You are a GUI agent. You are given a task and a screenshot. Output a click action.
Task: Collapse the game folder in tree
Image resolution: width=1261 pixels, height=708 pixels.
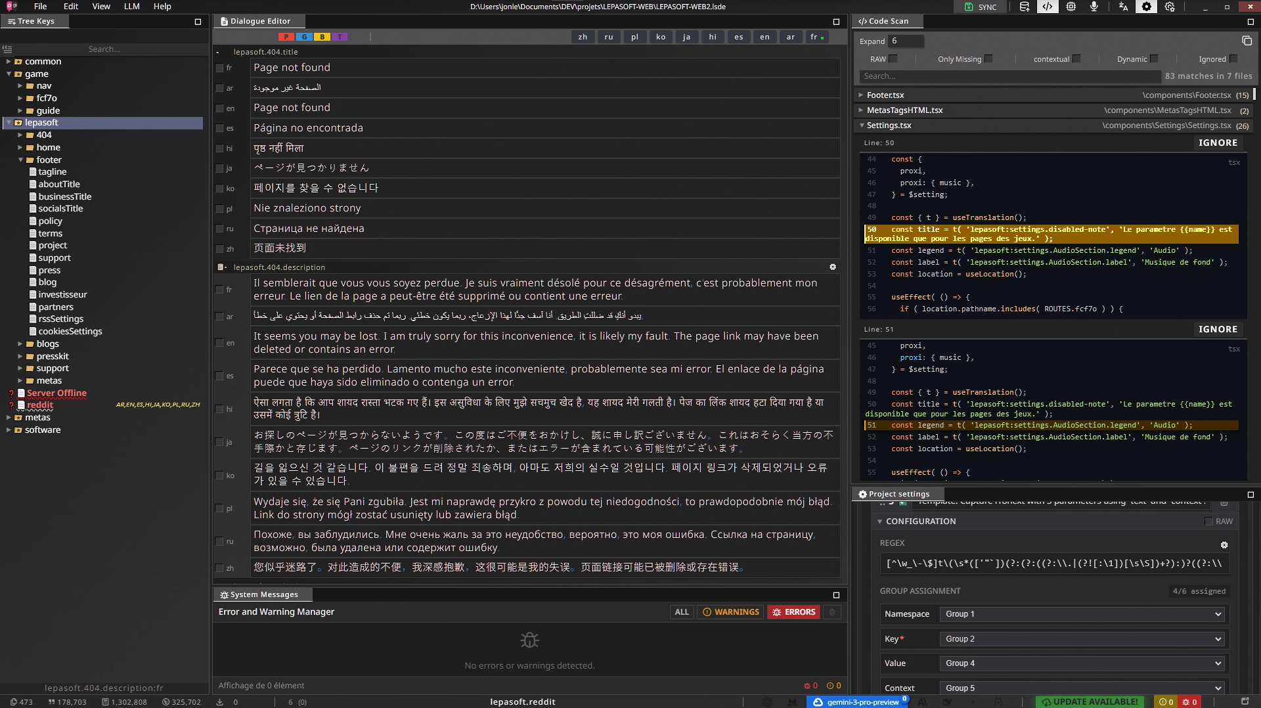click(9, 74)
